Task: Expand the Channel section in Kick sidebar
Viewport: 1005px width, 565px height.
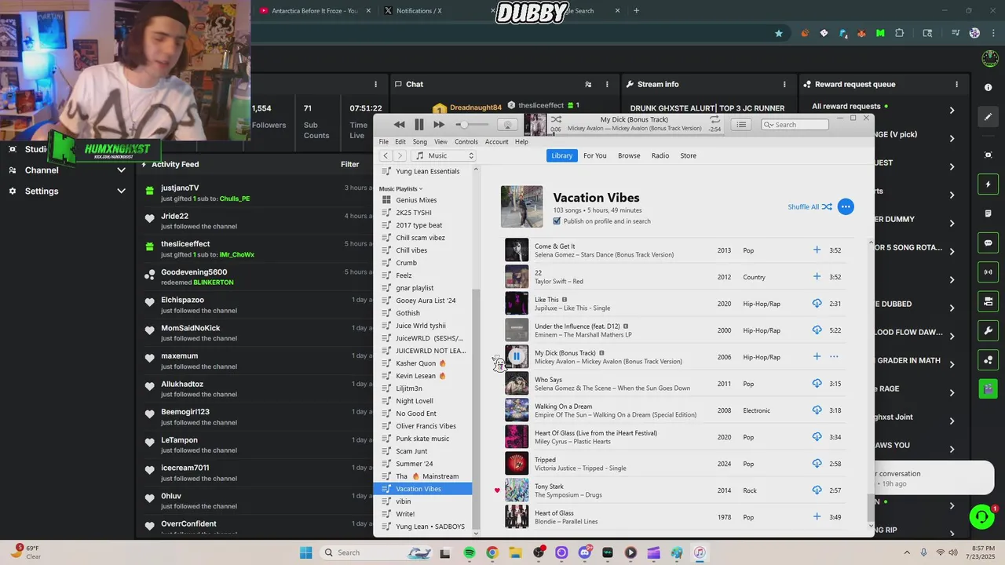Action: pos(121,170)
